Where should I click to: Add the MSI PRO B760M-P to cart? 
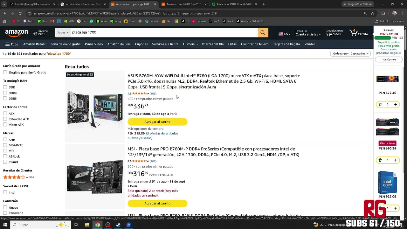click(157, 204)
